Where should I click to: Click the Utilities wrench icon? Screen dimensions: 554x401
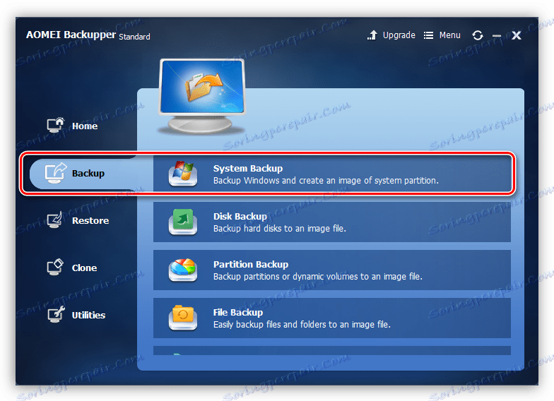(57, 314)
